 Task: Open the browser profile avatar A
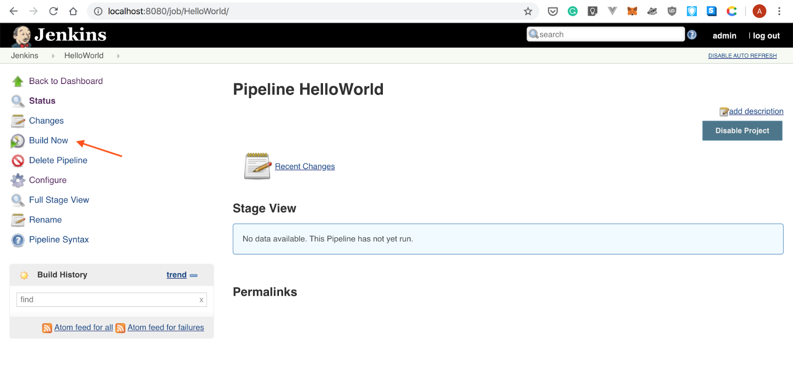[x=759, y=11]
